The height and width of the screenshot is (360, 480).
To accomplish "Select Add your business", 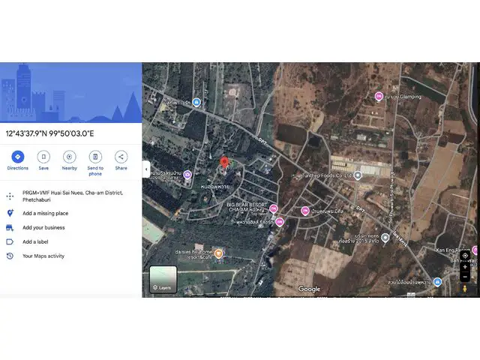I will 43,227.
